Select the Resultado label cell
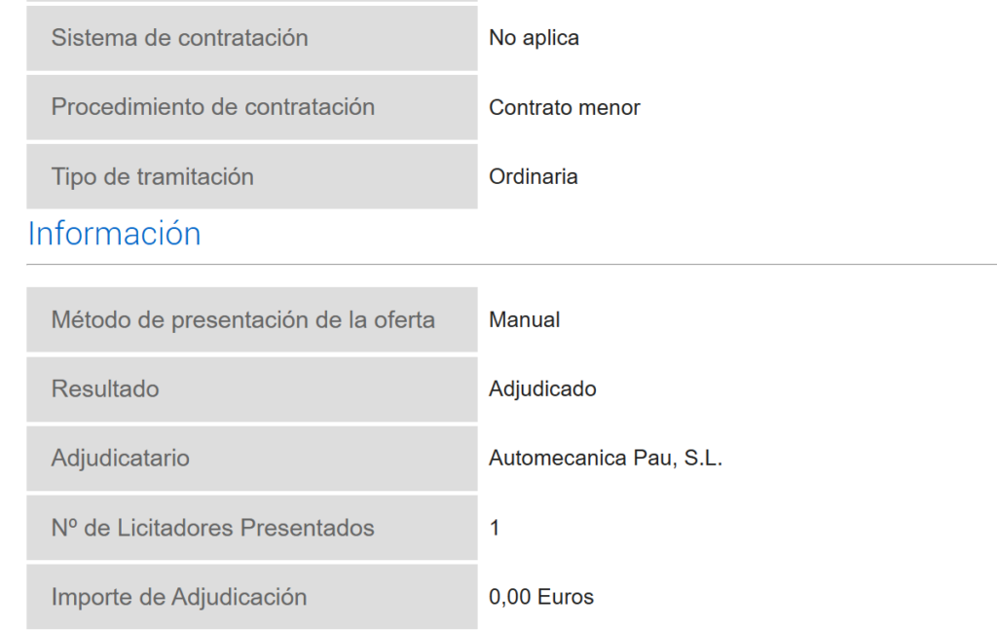Screen dimensions: 997x630 pos(252,389)
